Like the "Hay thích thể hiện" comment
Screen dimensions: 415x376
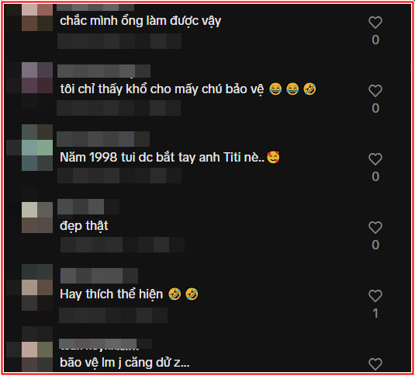tap(375, 296)
